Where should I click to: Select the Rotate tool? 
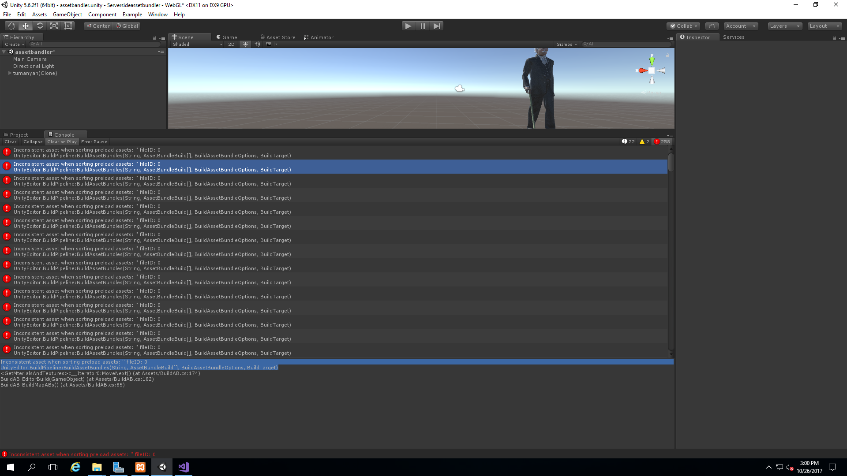tap(40, 26)
